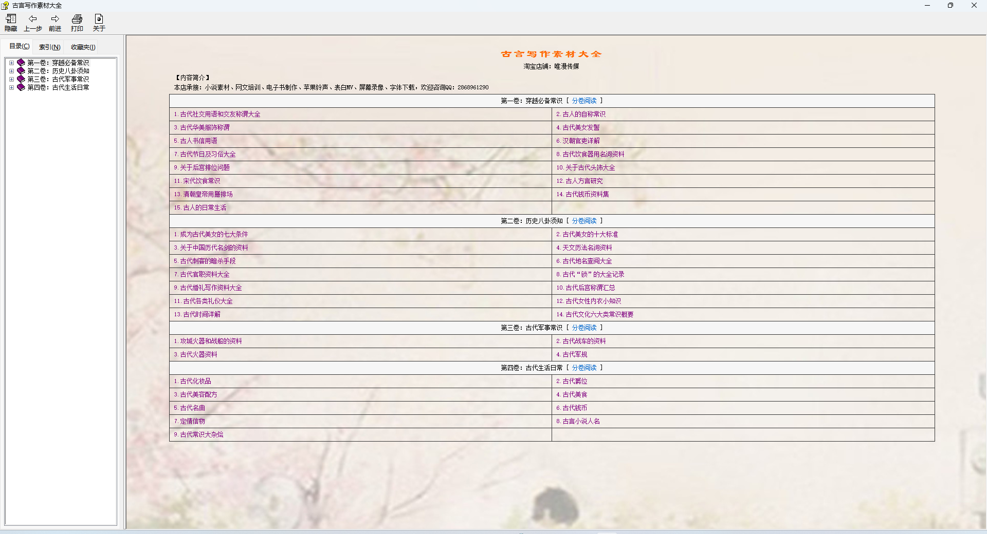Select 第三卷：古代军事常识 in the tree
Image resolution: width=987 pixels, height=534 pixels.
(58, 79)
